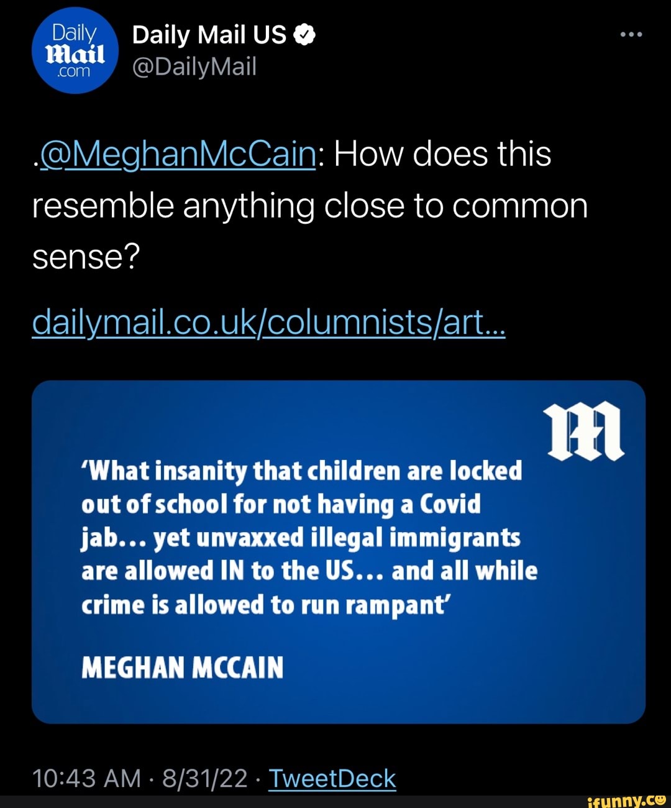Image resolution: width=671 pixels, height=808 pixels.
Task: Click the 'How does this' tweet text
Action: click(442, 154)
